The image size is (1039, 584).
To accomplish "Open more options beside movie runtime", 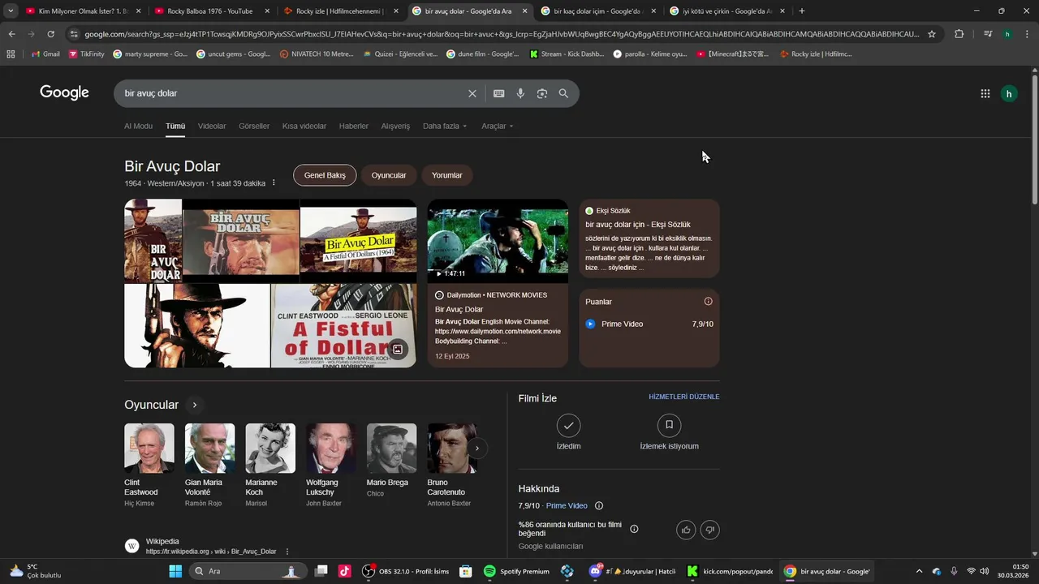I will pyautogui.click(x=274, y=182).
